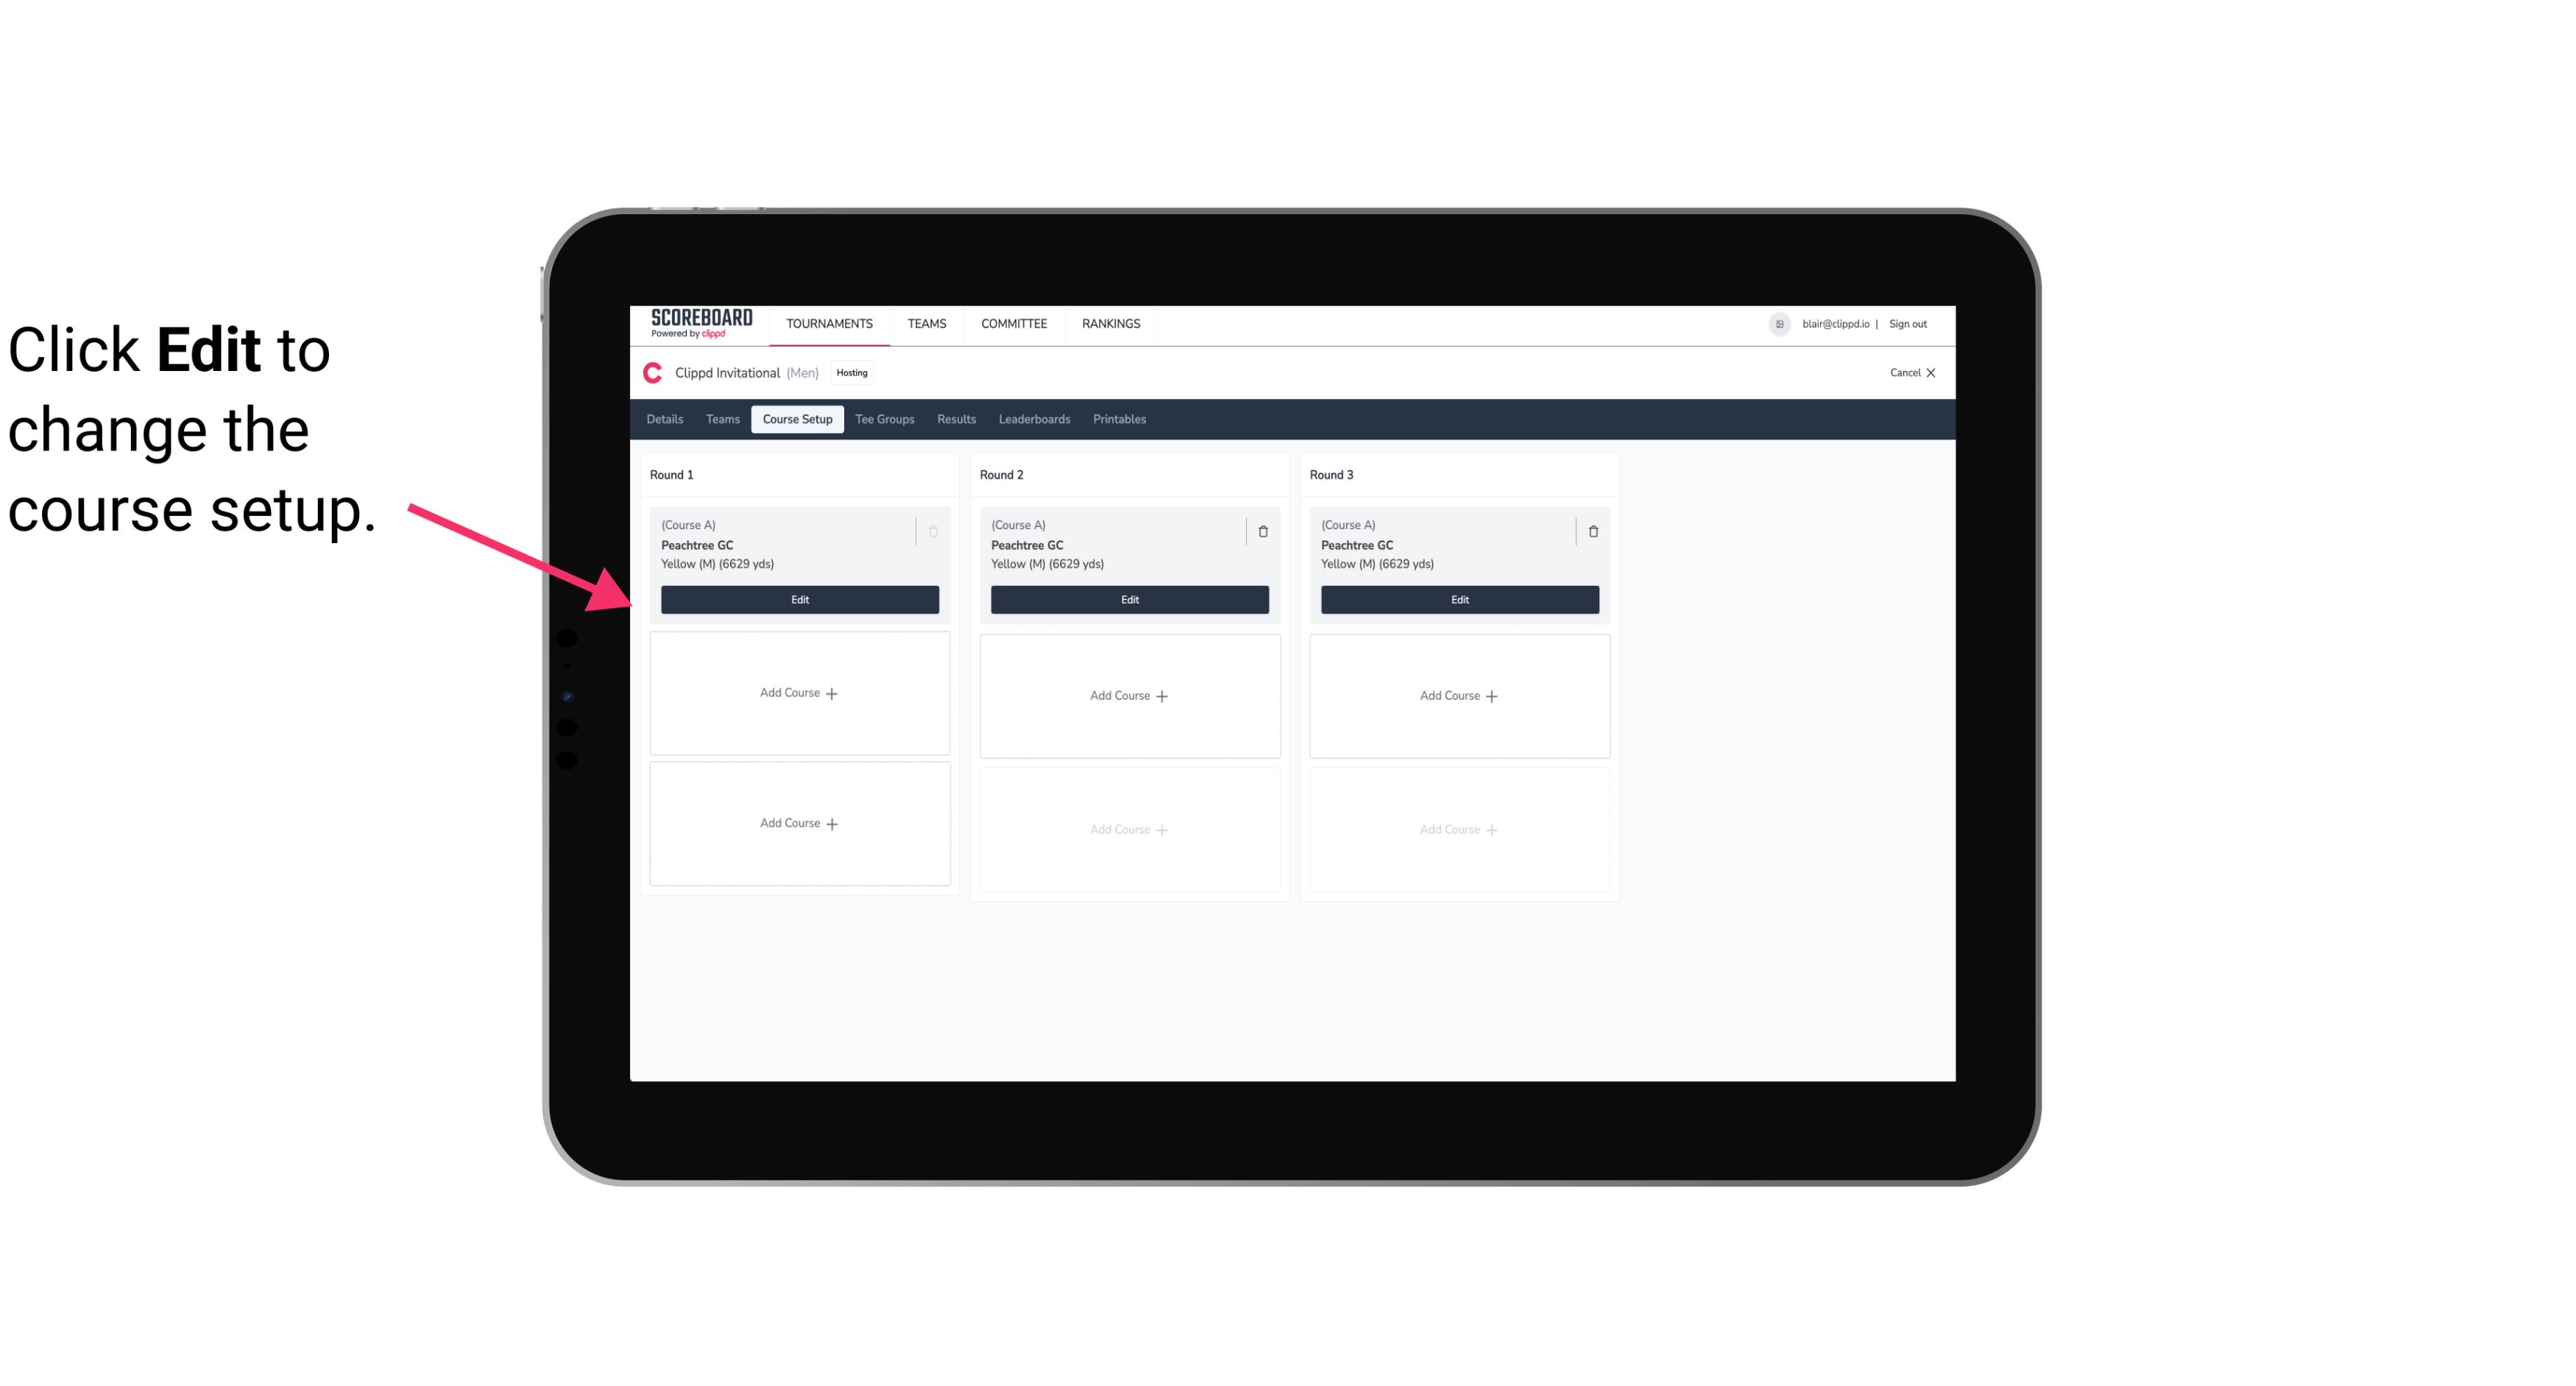Image resolution: width=2576 pixels, height=1386 pixels.
Task: Open the Teams tab
Action: (721, 418)
